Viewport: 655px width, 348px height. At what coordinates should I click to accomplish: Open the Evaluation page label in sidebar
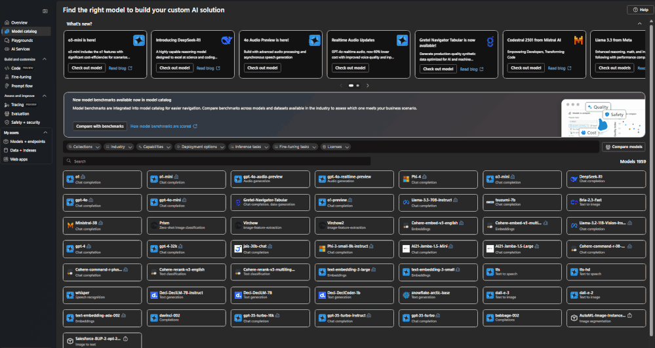tap(20, 113)
